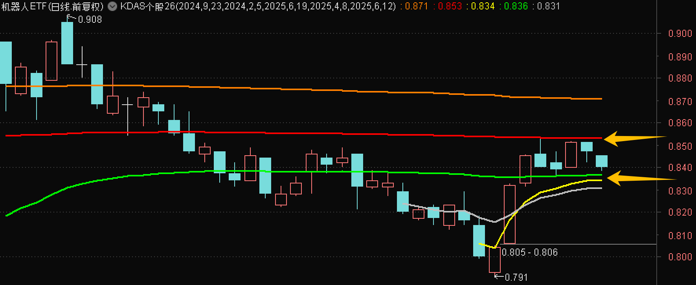Click the 机器人ETF(日线,前复权) chart title

pos(53,6)
